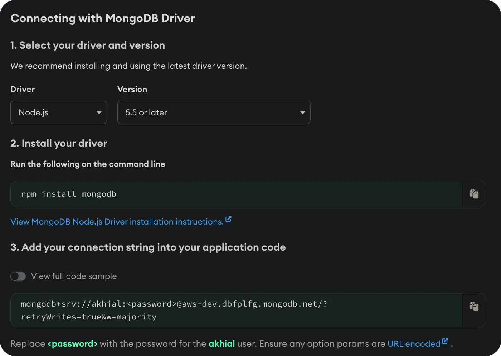Screen dimensions: 501x356
Task: Click '1. Select your driver and version' heading
Action: [88, 45]
